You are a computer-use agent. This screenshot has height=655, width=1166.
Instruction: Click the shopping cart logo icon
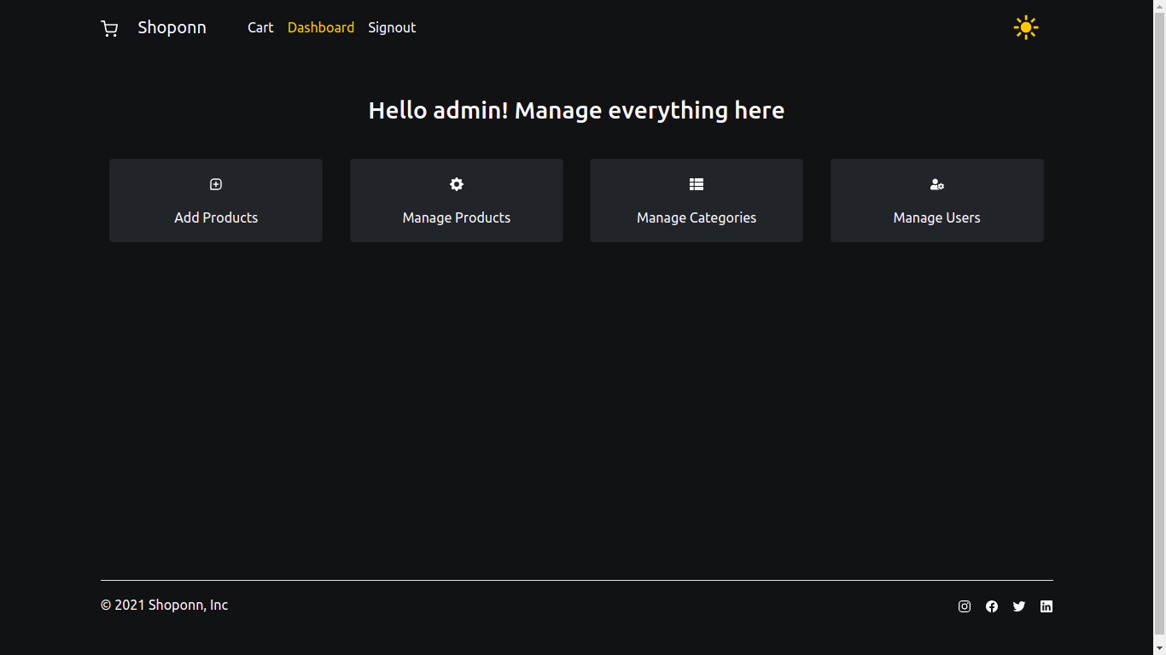click(109, 29)
